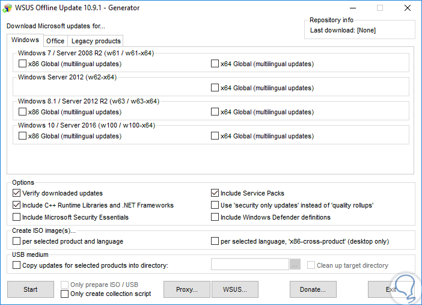
Task: Click the Donate... button
Action: coord(313,289)
